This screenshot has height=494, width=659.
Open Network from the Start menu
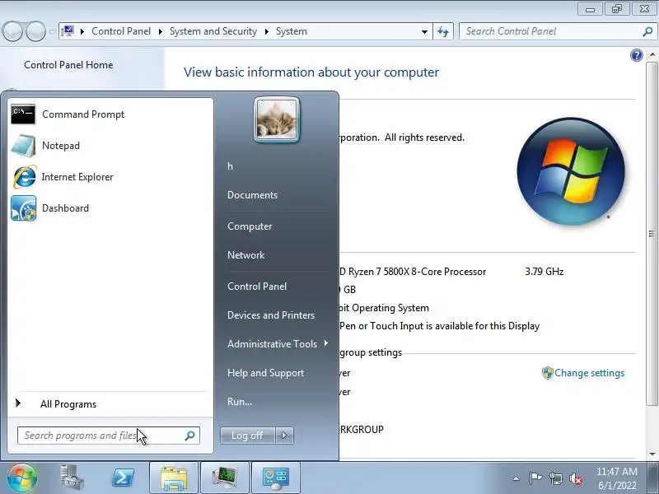(245, 255)
